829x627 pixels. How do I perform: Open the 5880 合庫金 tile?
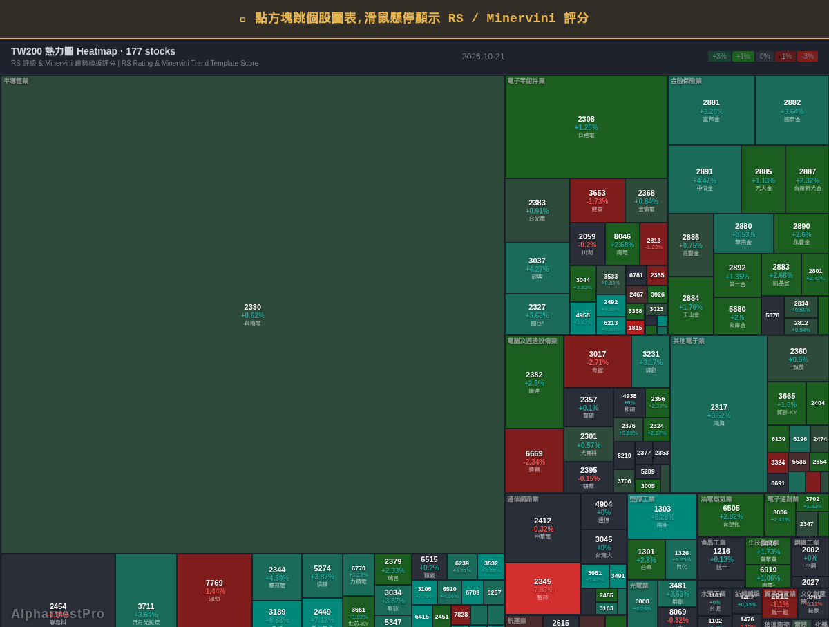[x=737, y=316]
